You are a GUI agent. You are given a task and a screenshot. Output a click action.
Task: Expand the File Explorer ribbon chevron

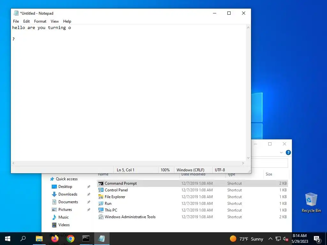point(281,152)
